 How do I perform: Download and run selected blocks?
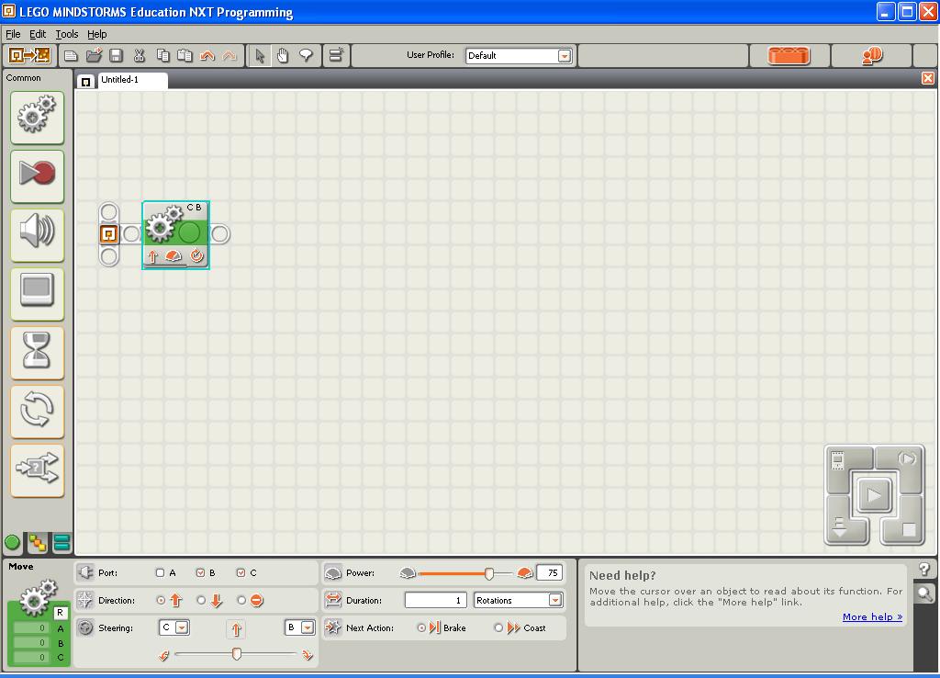click(x=905, y=461)
